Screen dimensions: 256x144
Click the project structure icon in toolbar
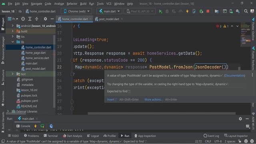coord(217,11)
